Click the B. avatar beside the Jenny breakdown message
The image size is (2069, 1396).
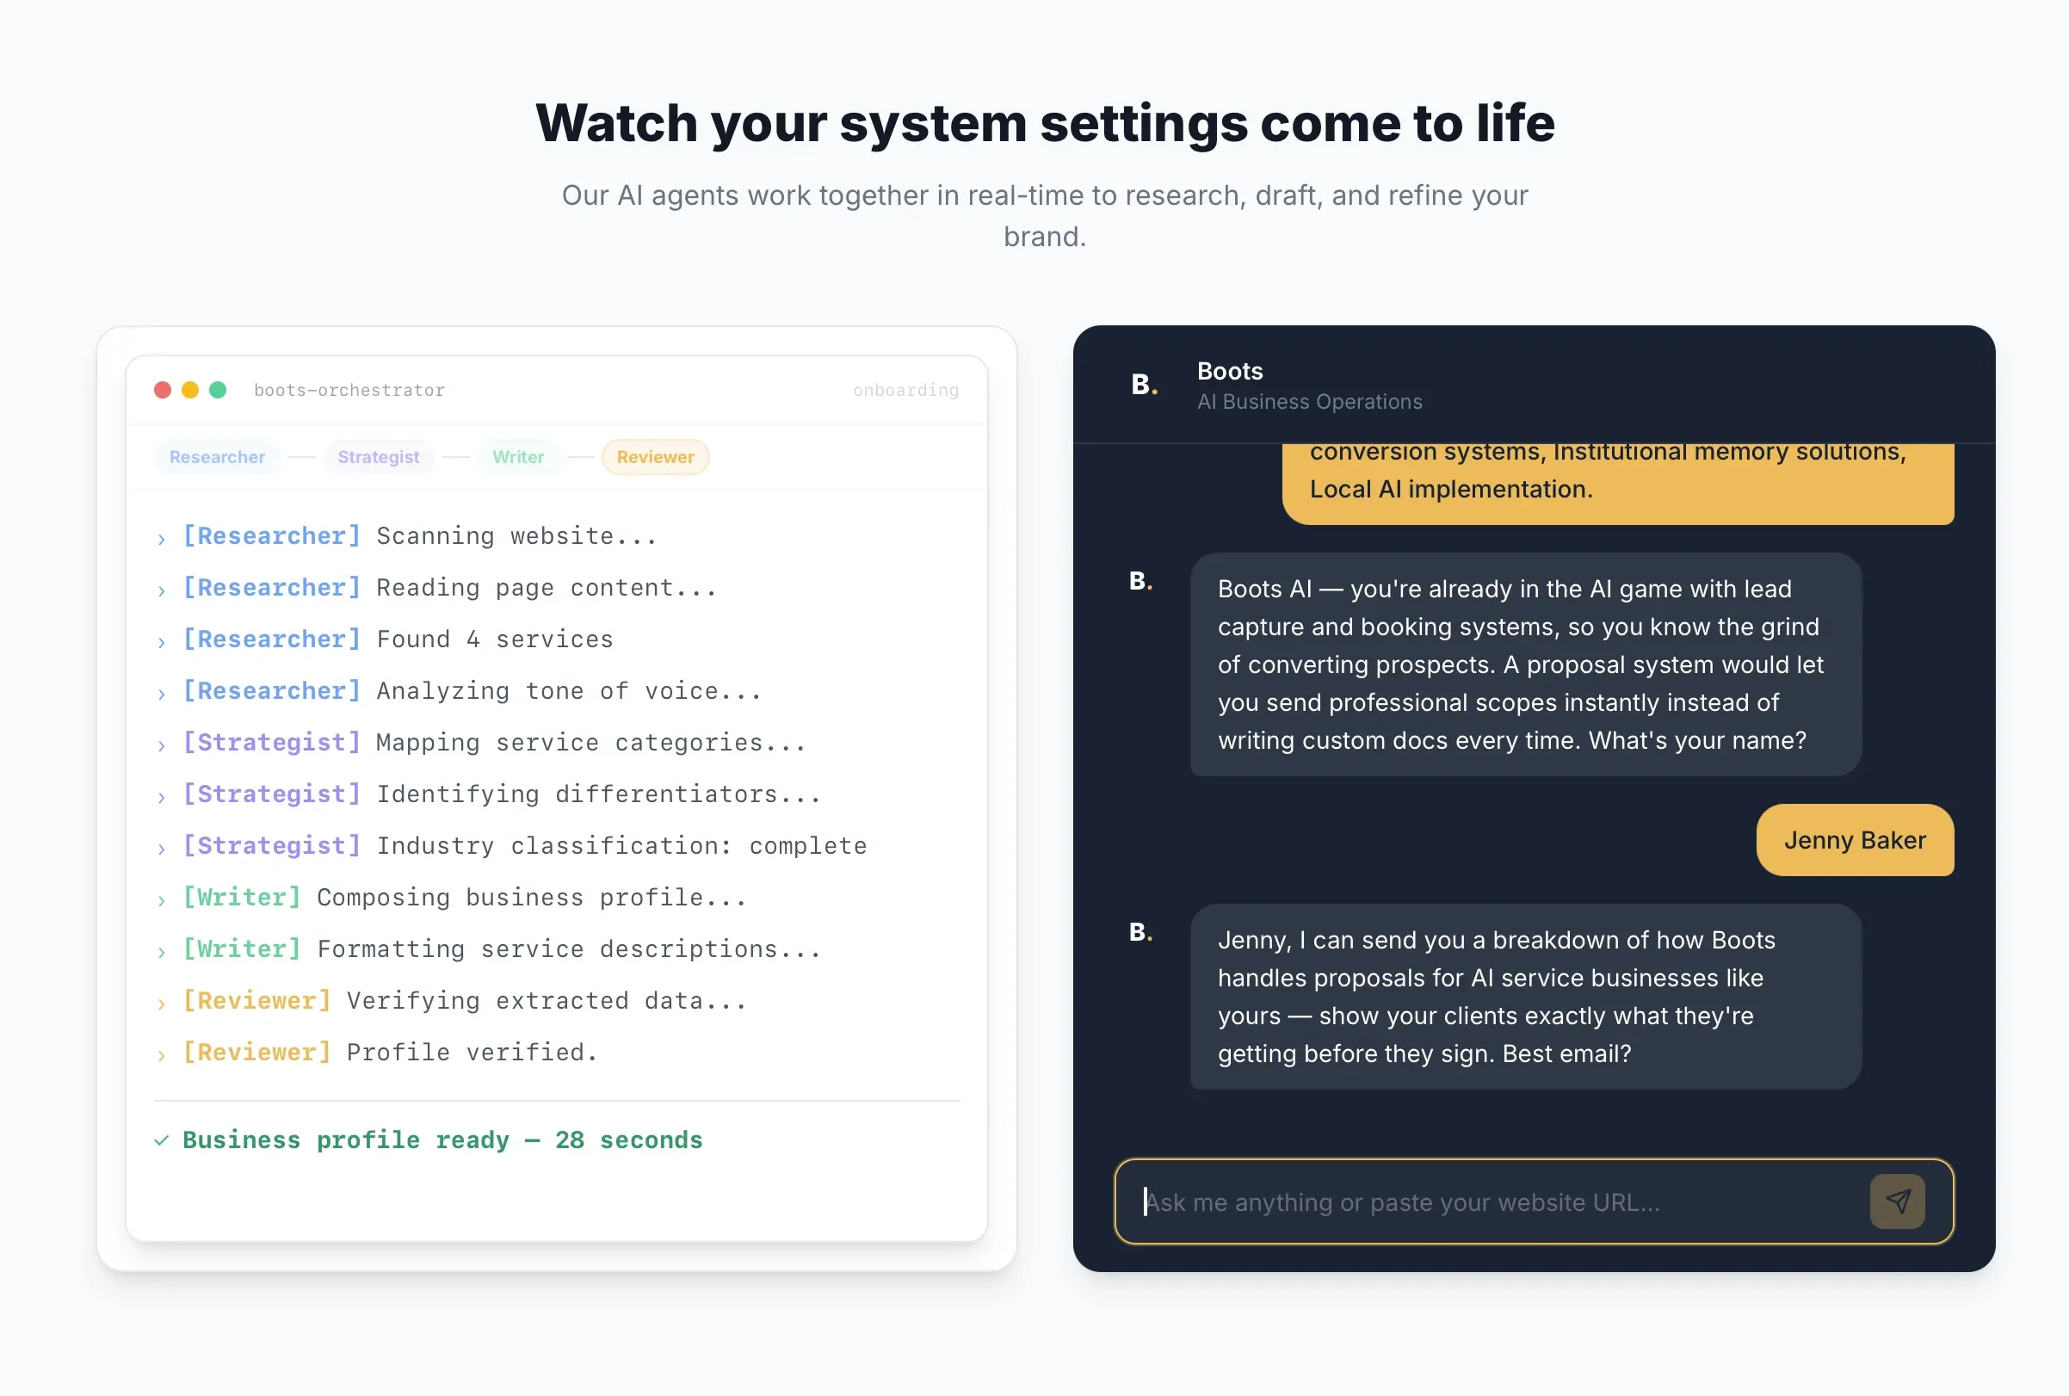1140,932
